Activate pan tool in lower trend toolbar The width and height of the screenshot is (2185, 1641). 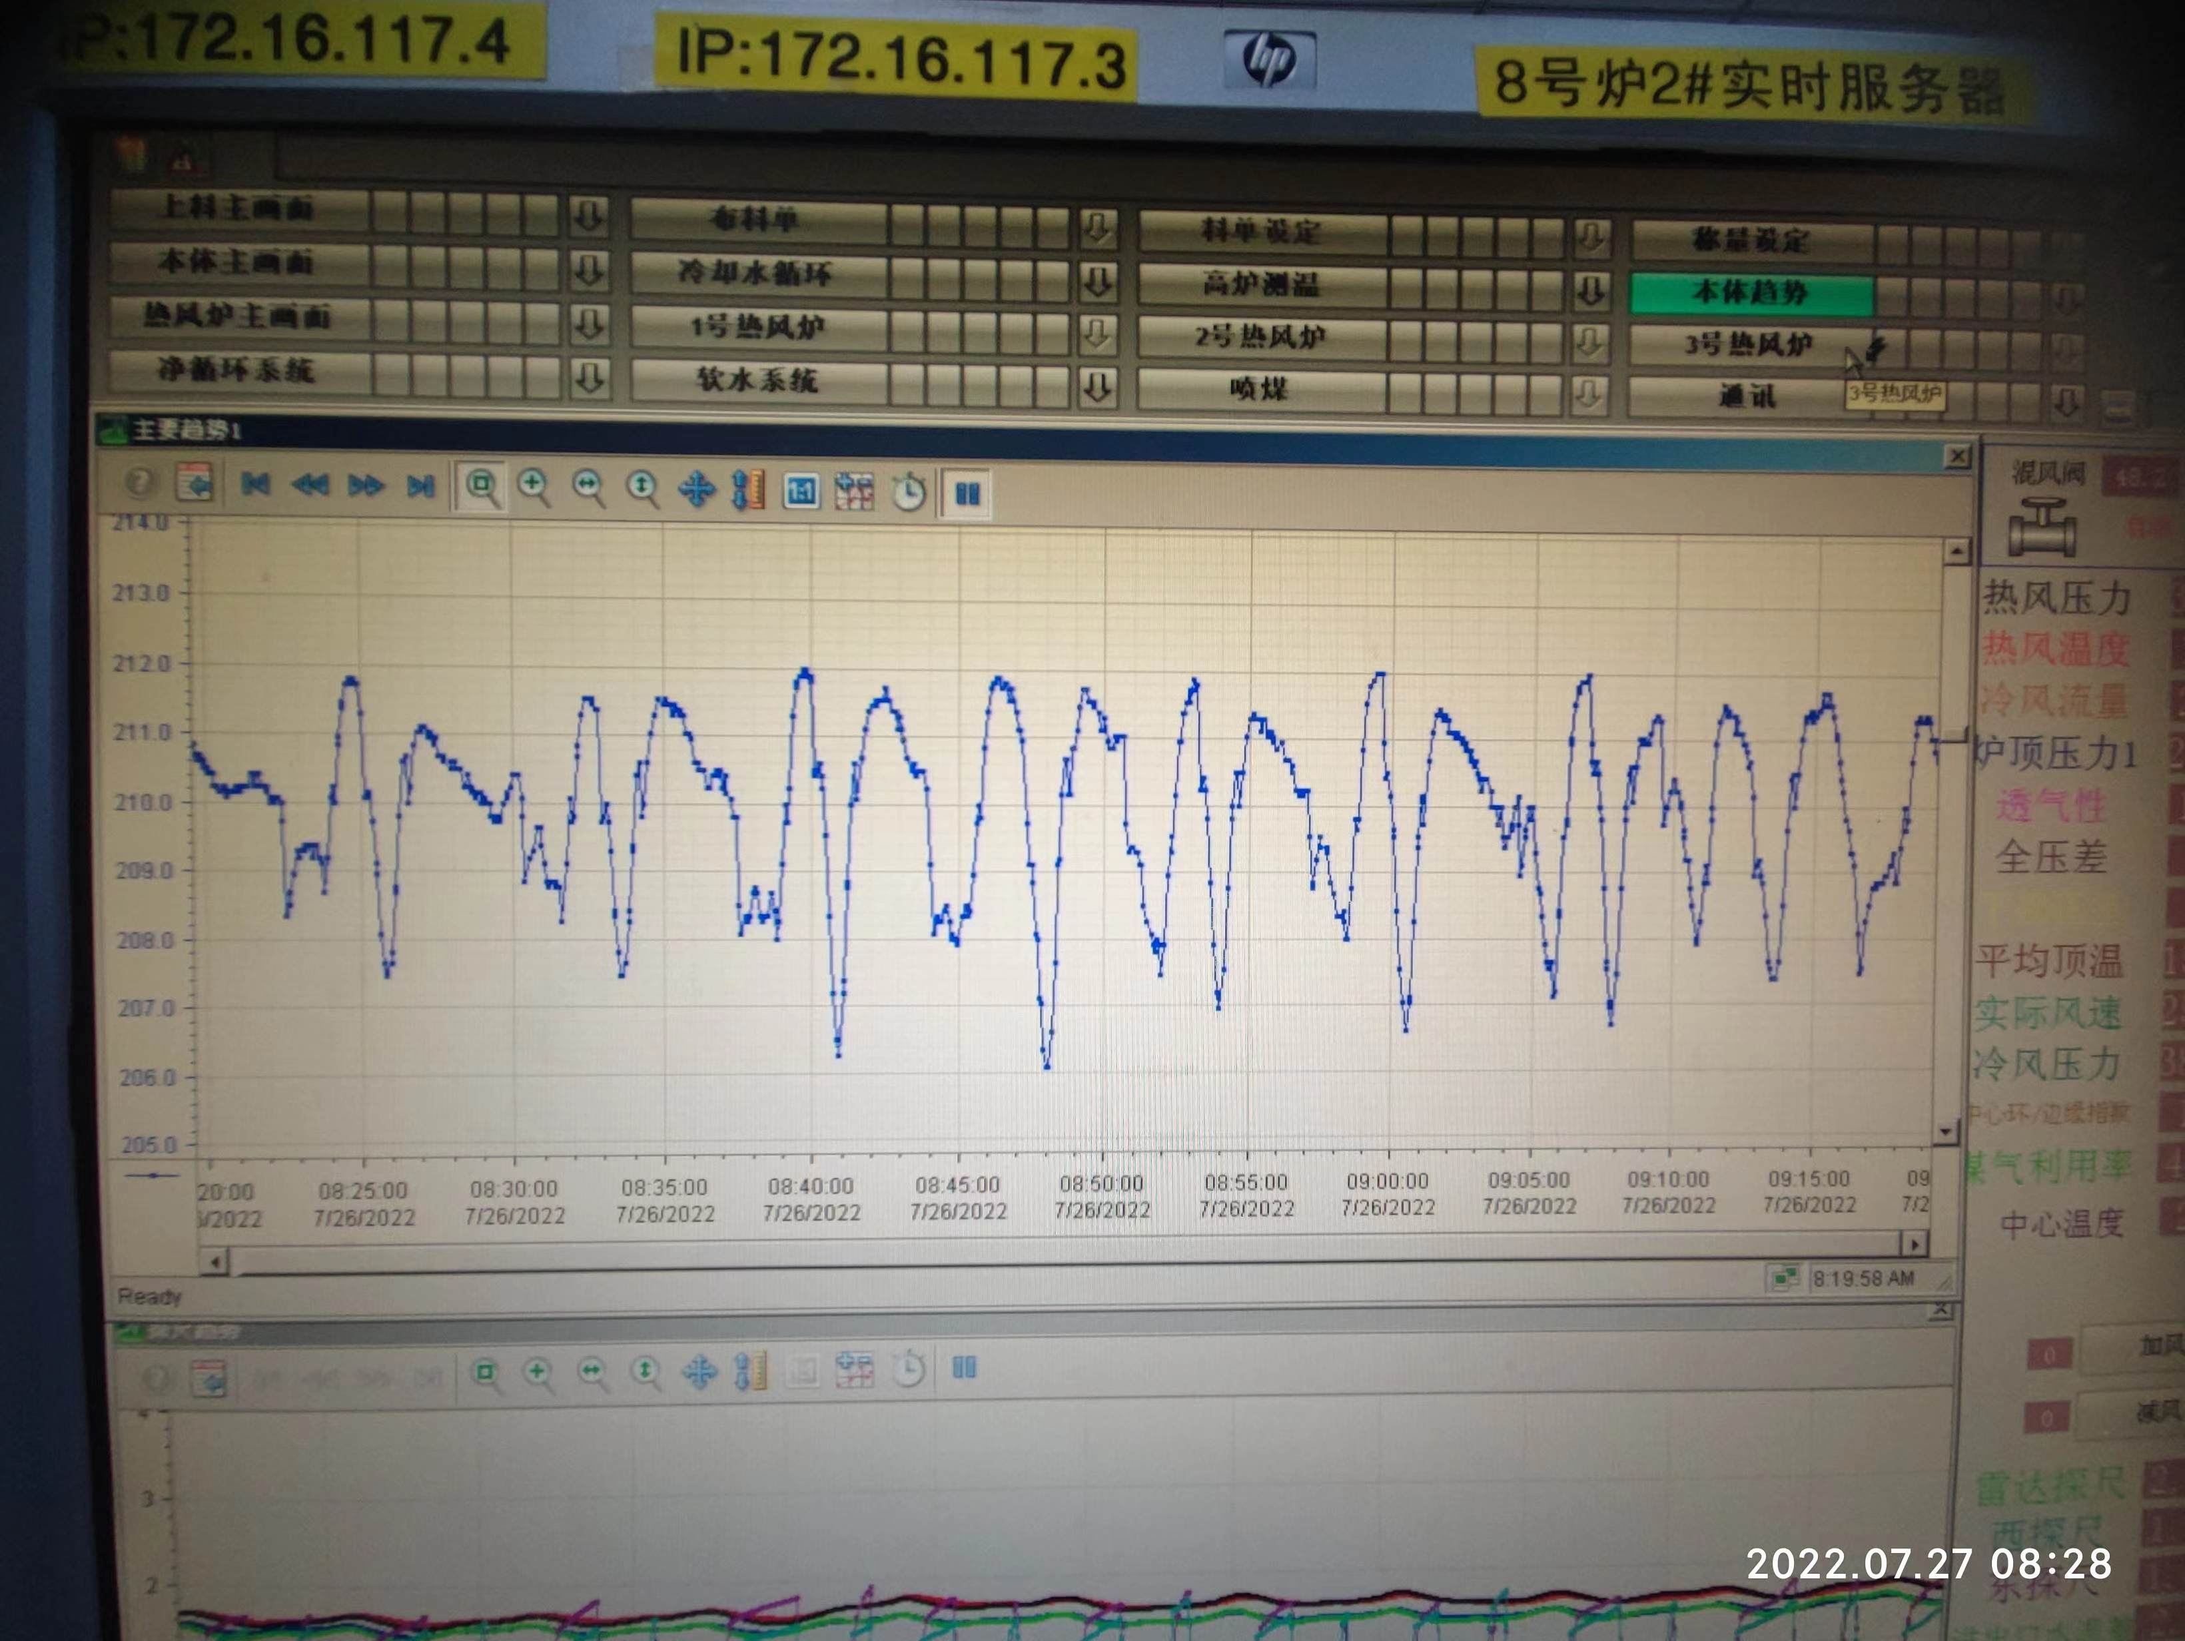699,1371
